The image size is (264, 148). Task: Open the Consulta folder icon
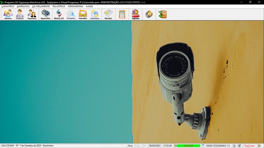[83, 14]
